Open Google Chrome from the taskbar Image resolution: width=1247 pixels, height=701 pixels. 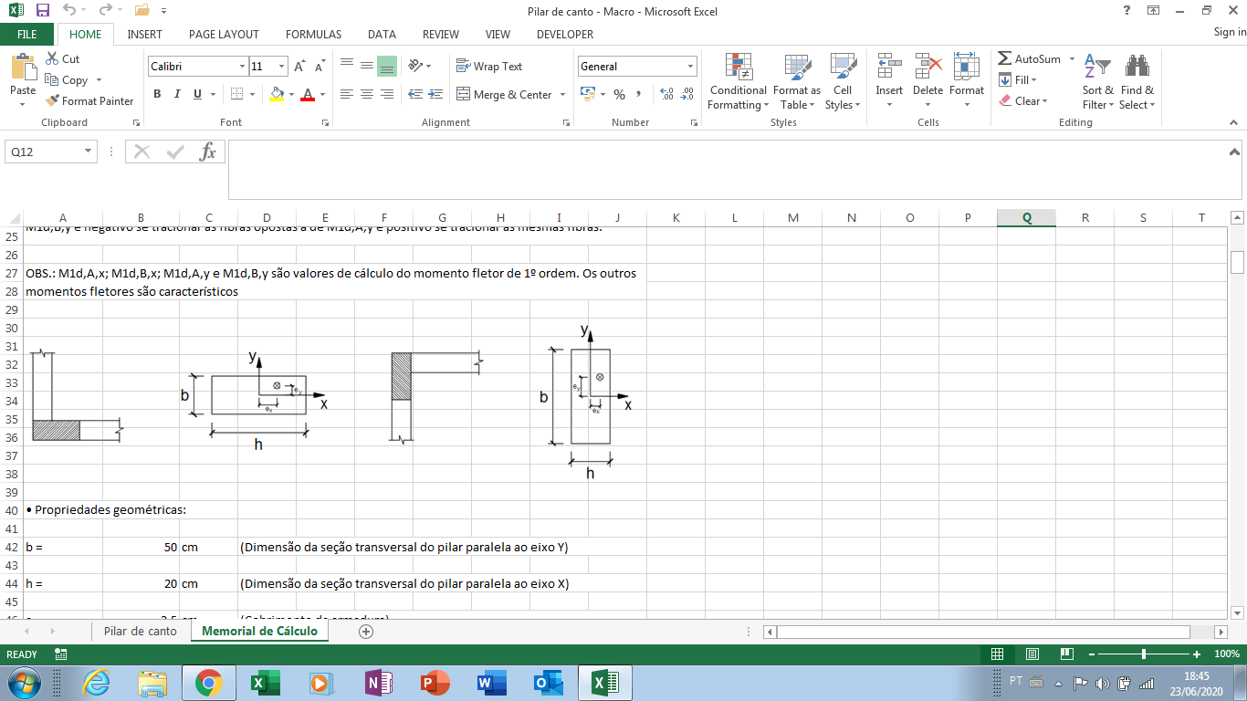[208, 683]
